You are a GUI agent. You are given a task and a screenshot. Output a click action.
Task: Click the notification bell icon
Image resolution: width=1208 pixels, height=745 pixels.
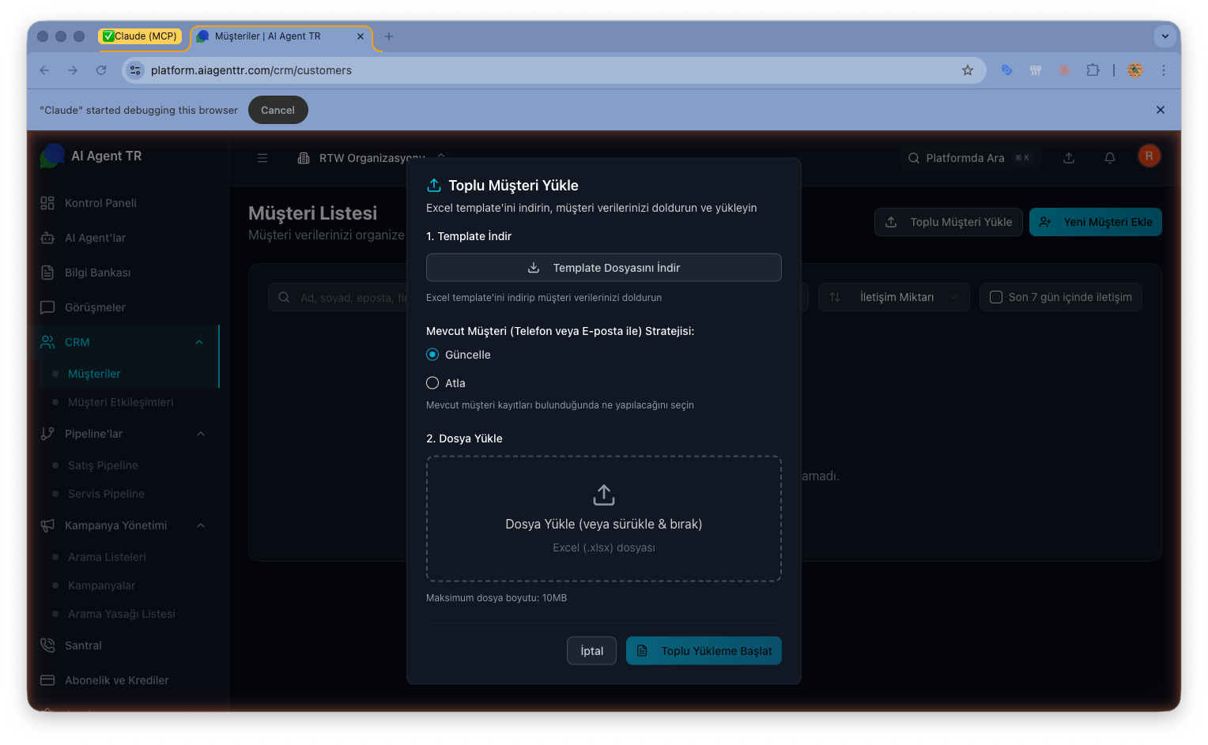[x=1110, y=158]
